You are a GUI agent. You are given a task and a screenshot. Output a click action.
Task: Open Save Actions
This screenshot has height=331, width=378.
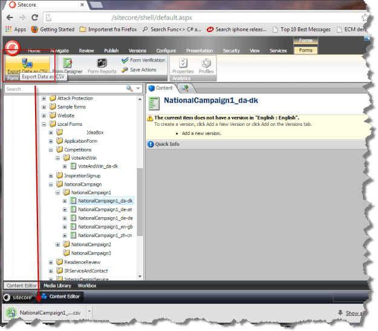[x=139, y=70]
